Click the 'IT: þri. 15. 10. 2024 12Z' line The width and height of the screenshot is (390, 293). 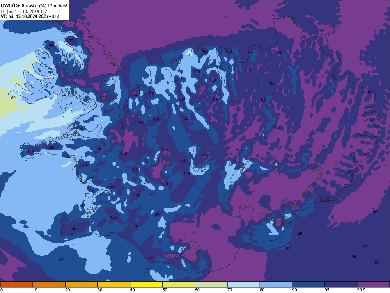24,11
